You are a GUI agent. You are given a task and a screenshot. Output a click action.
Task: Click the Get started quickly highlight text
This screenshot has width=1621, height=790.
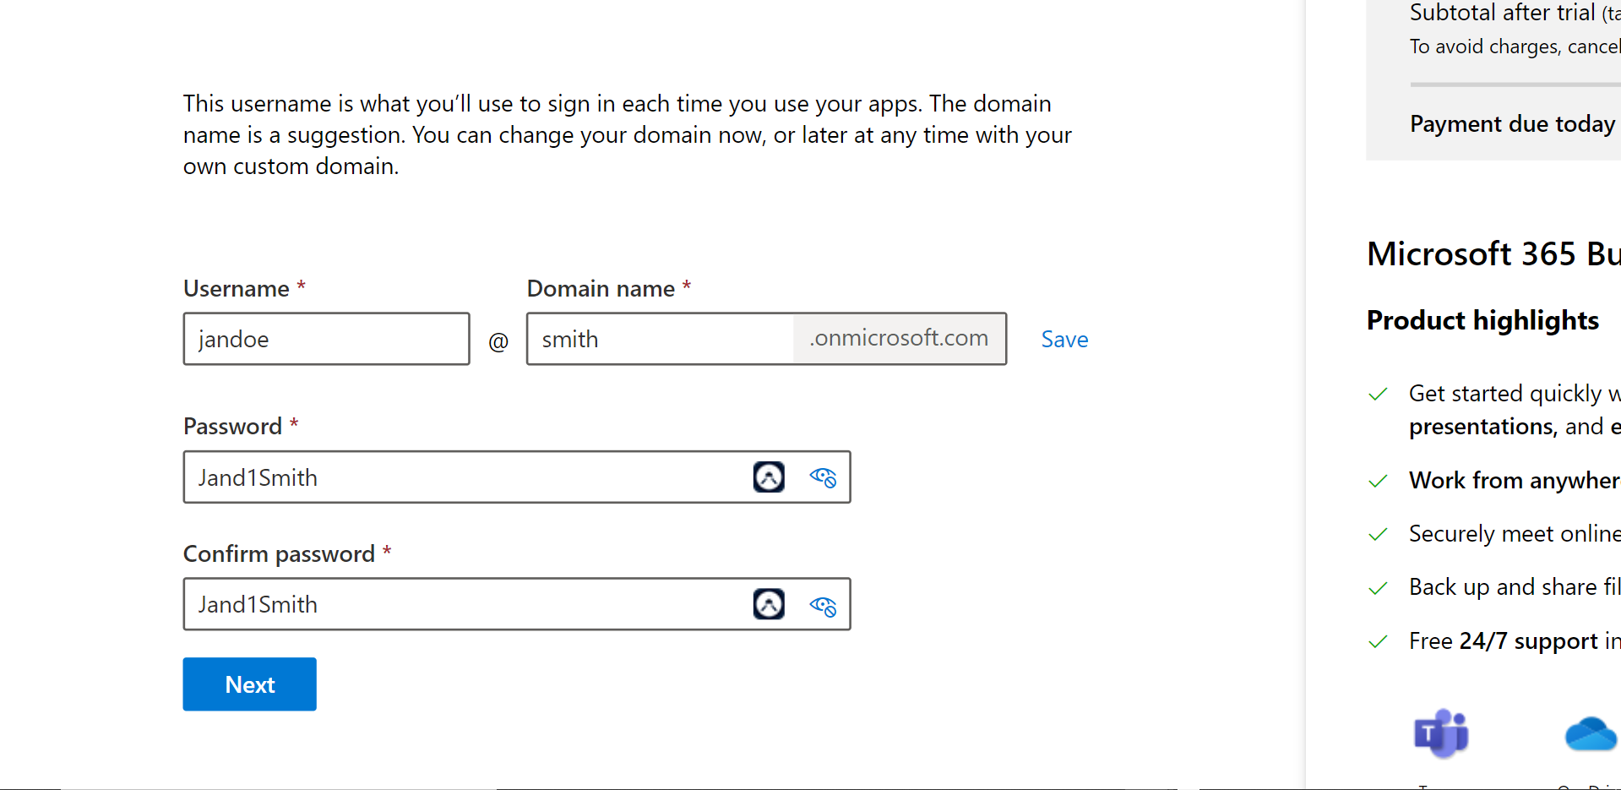point(1515,410)
